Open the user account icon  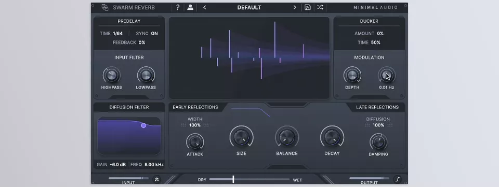(x=190, y=7)
